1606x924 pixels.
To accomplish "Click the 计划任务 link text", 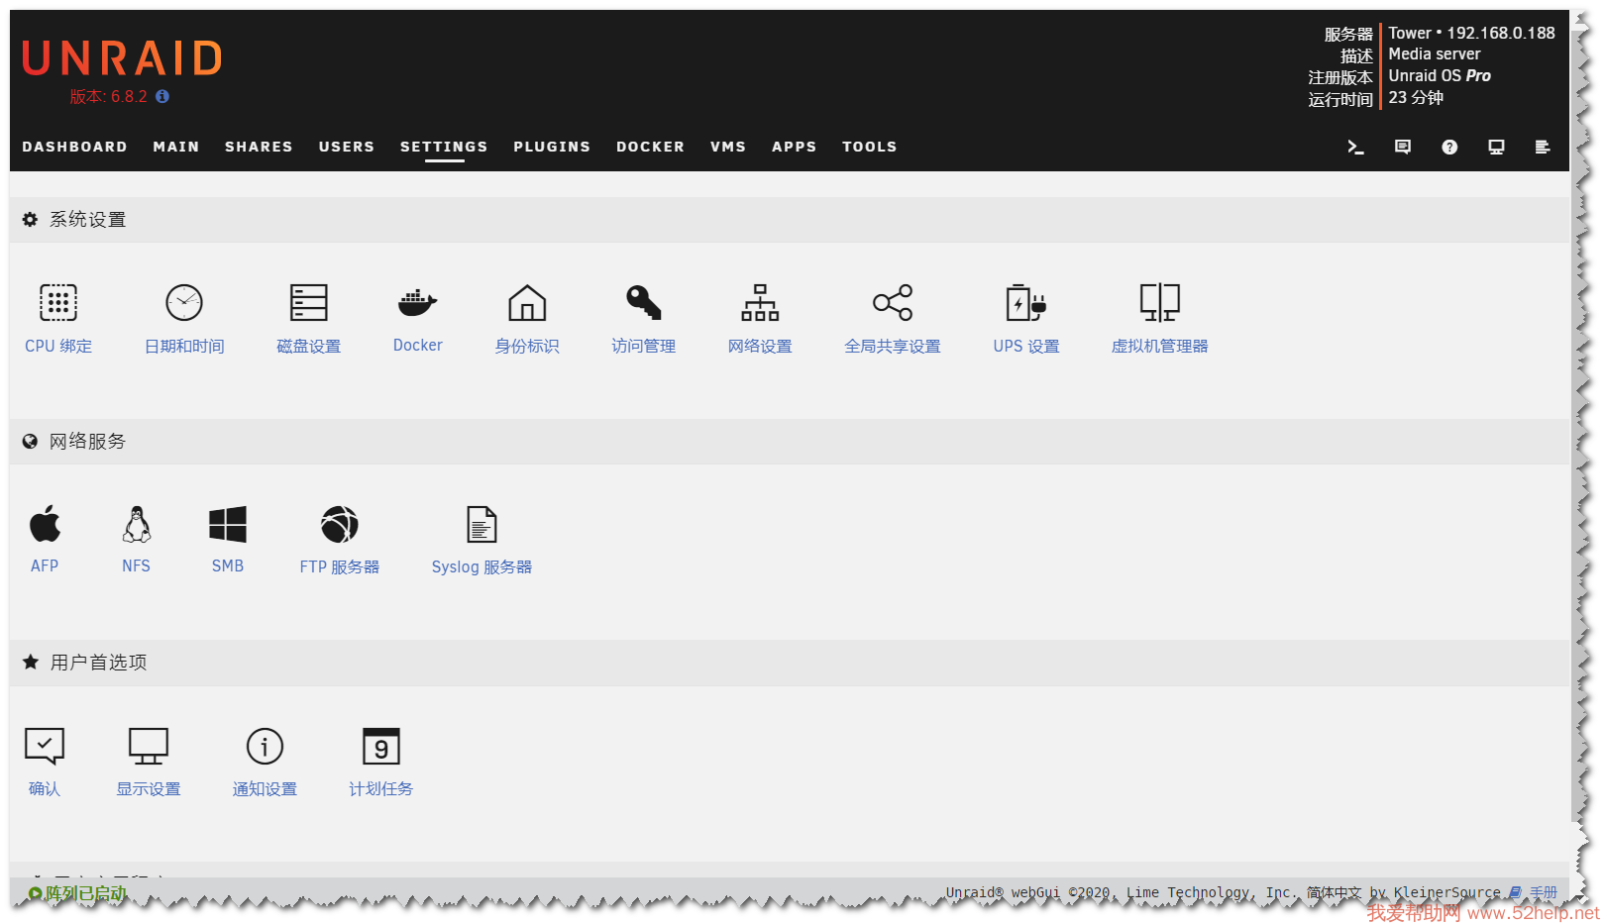I will pyautogui.click(x=380, y=788).
